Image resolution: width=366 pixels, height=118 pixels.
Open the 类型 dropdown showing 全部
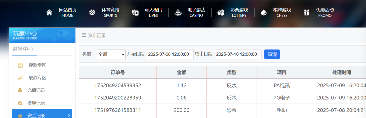(x=111, y=54)
